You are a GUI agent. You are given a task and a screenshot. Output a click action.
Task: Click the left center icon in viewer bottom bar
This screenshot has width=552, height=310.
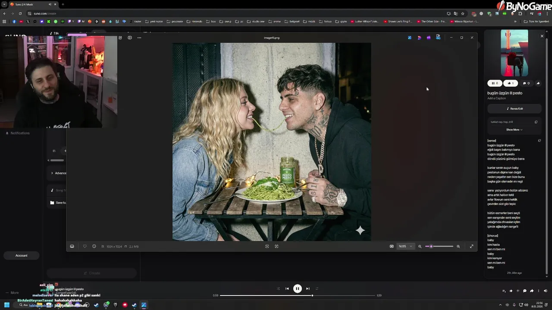(267, 246)
